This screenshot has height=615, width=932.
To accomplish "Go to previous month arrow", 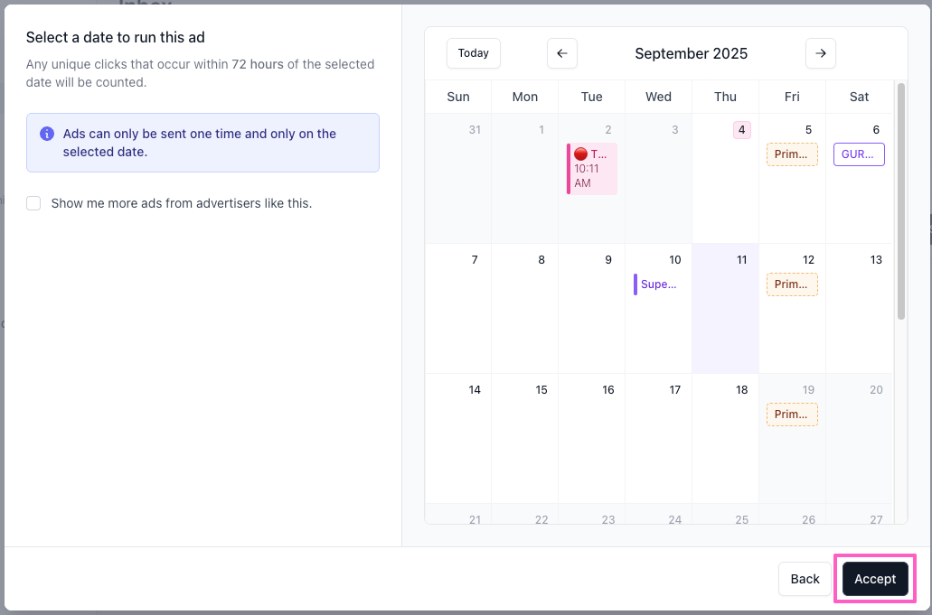I will coord(561,53).
